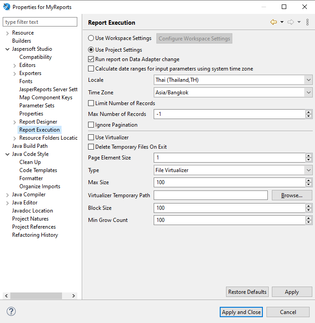This screenshot has height=323, width=315.
Task: Check Limit Number of Records
Action: pyautogui.click(x=91, y=103)
